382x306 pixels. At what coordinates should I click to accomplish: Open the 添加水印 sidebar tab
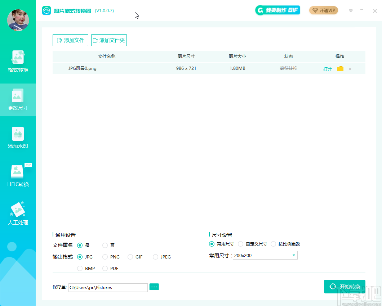pyautogui.click(x=18, y=138)
